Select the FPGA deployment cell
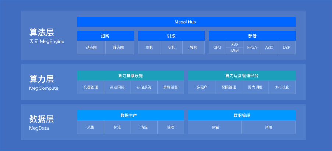Viewport: 332px width, 151px height. [x=252, y=48]
